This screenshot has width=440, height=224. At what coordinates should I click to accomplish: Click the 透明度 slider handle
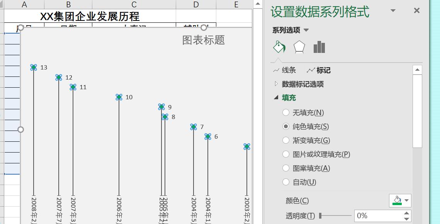(x=321, y=216)
